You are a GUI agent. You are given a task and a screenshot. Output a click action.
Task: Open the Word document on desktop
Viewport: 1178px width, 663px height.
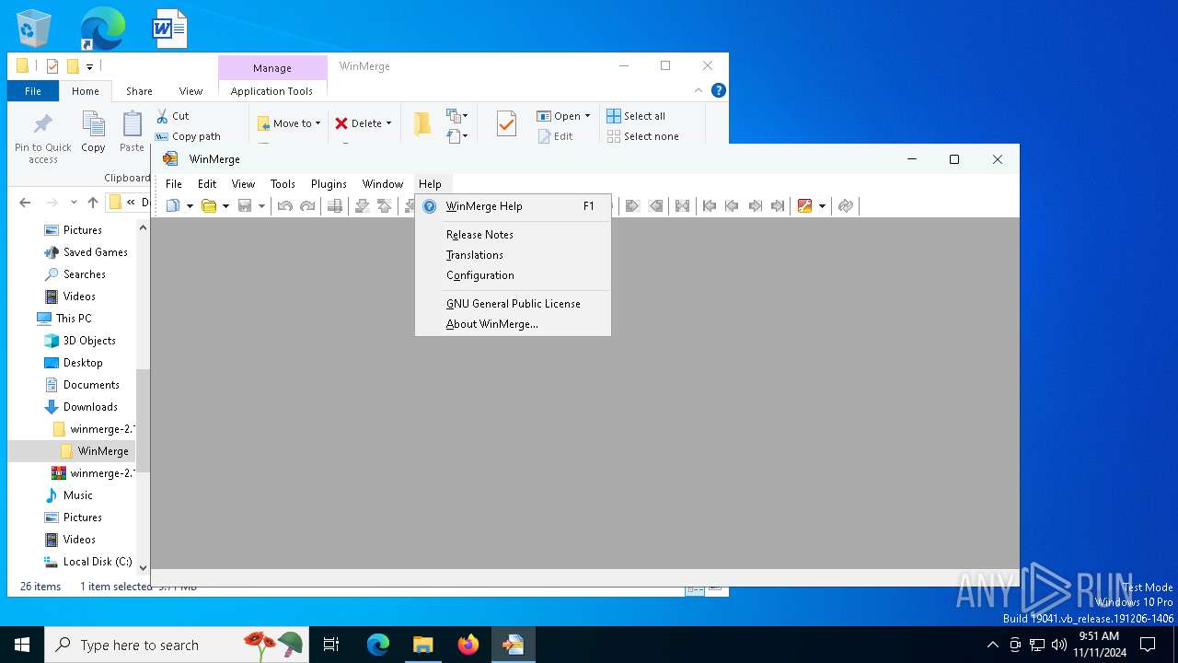click(x=170, y=29)
